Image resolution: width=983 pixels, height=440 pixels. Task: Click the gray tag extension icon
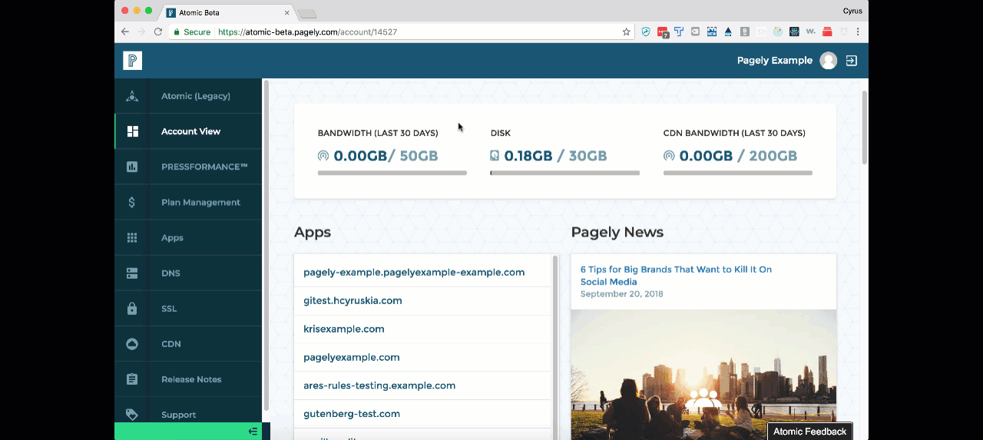(x=695, y=32)
